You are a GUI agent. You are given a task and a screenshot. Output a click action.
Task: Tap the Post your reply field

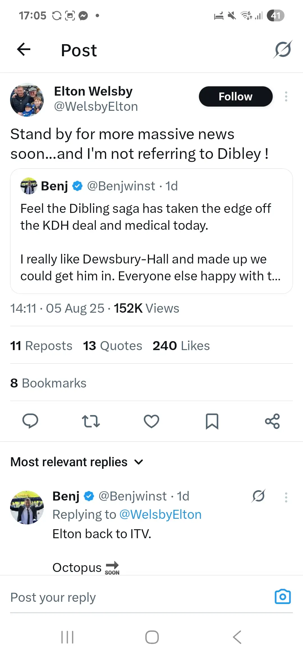[x=135, y=597]
